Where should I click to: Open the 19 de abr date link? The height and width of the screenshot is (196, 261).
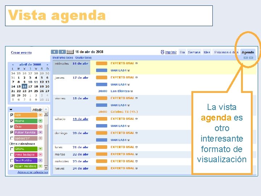[80, 119]
